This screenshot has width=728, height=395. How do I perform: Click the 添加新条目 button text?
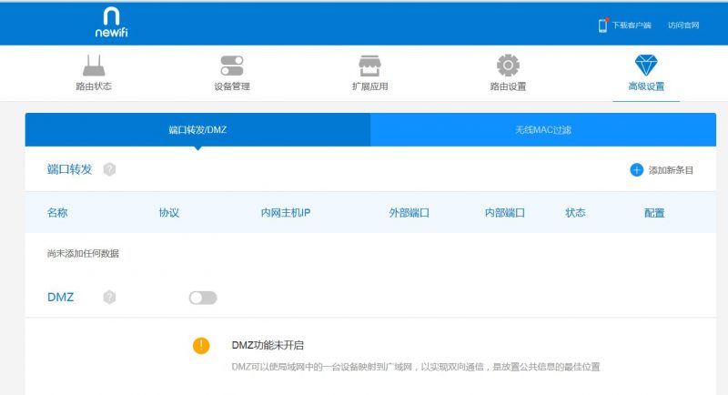671,170
